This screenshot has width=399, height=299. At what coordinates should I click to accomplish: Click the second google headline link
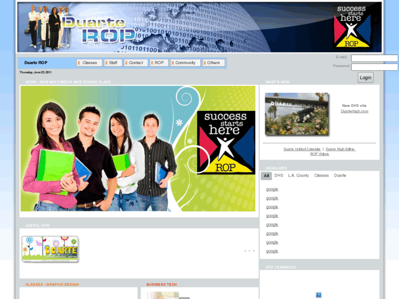pyautogui.click(x=272, y=198)
